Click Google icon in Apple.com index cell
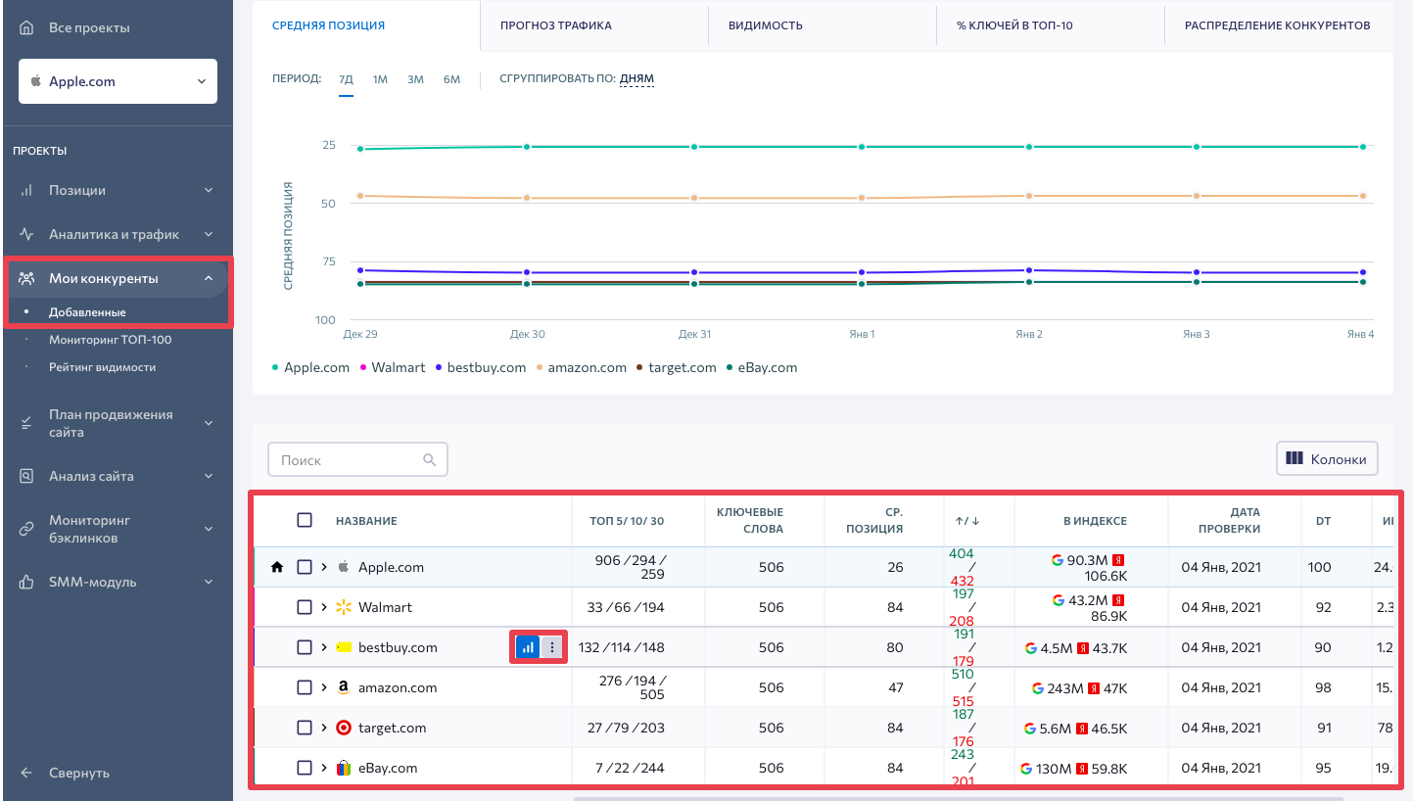 click(1058, 560)
